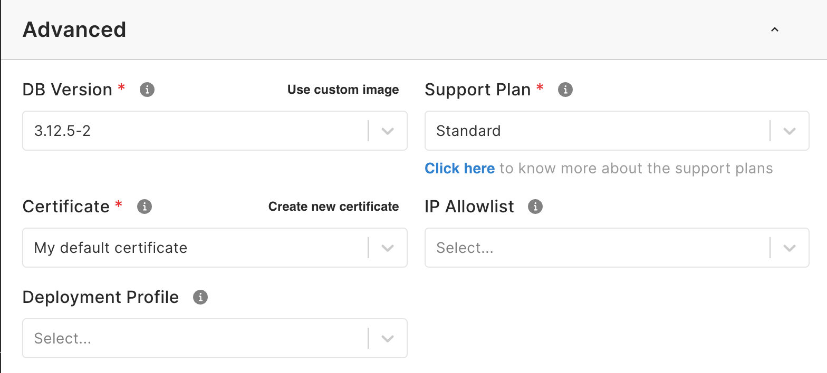Click 'Use custom image' link

[x=343, y=90]
